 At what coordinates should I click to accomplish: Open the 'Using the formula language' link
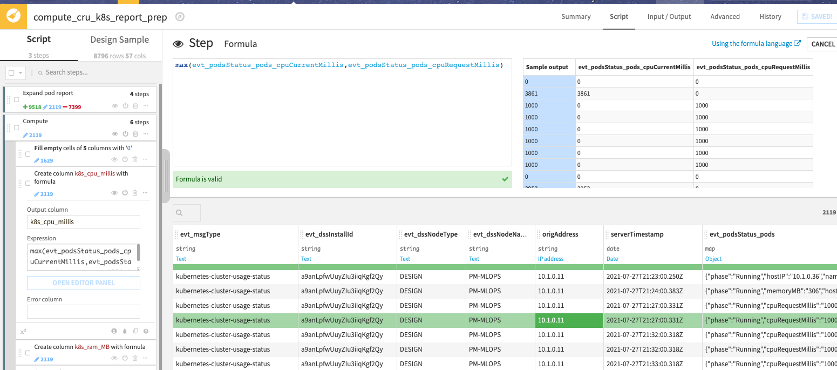756,44
